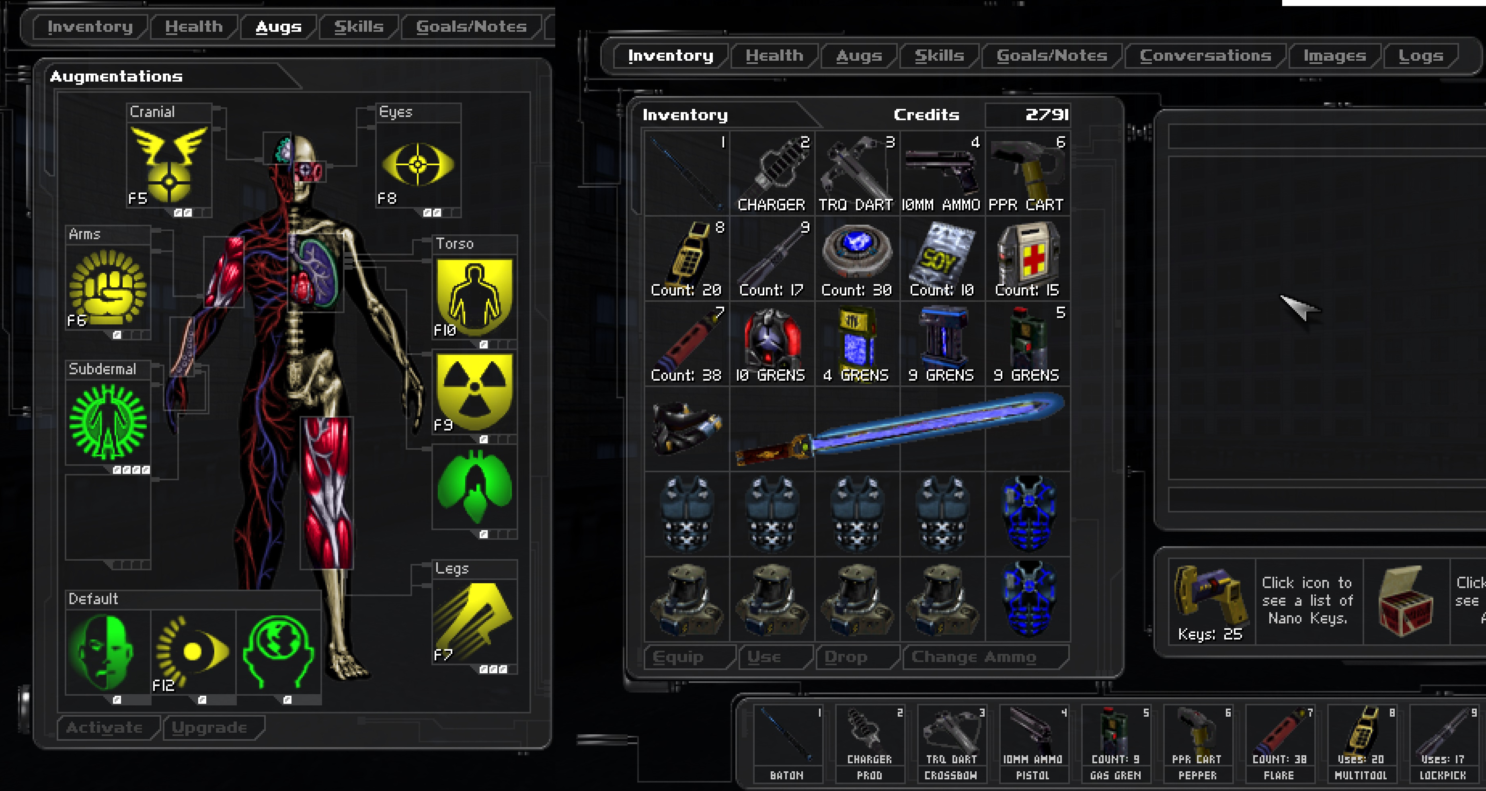Click the Change Ammo button

(985, 657)
